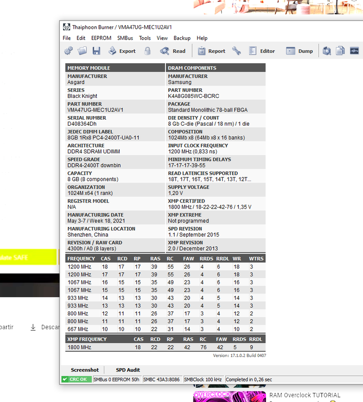Click serial number 'D408364Dh'
Viewport: 363px width, 402px height.
point(82,124)
